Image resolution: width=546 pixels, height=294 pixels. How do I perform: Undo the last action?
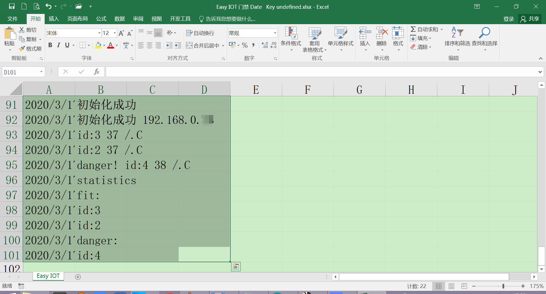point(49,6)
